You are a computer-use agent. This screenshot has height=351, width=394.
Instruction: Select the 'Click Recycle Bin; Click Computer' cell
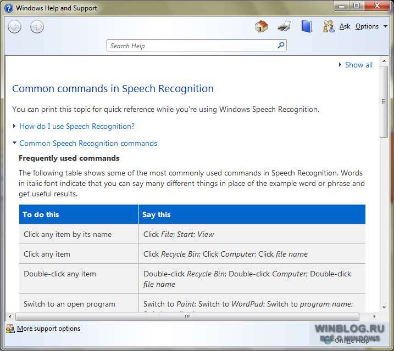coord(252,254)
